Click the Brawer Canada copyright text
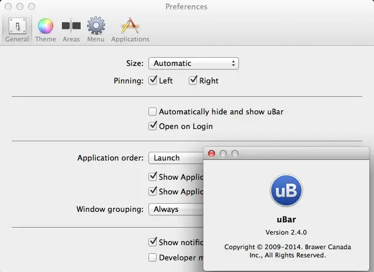This screenshot has width=374, height=272. point(288,251)
